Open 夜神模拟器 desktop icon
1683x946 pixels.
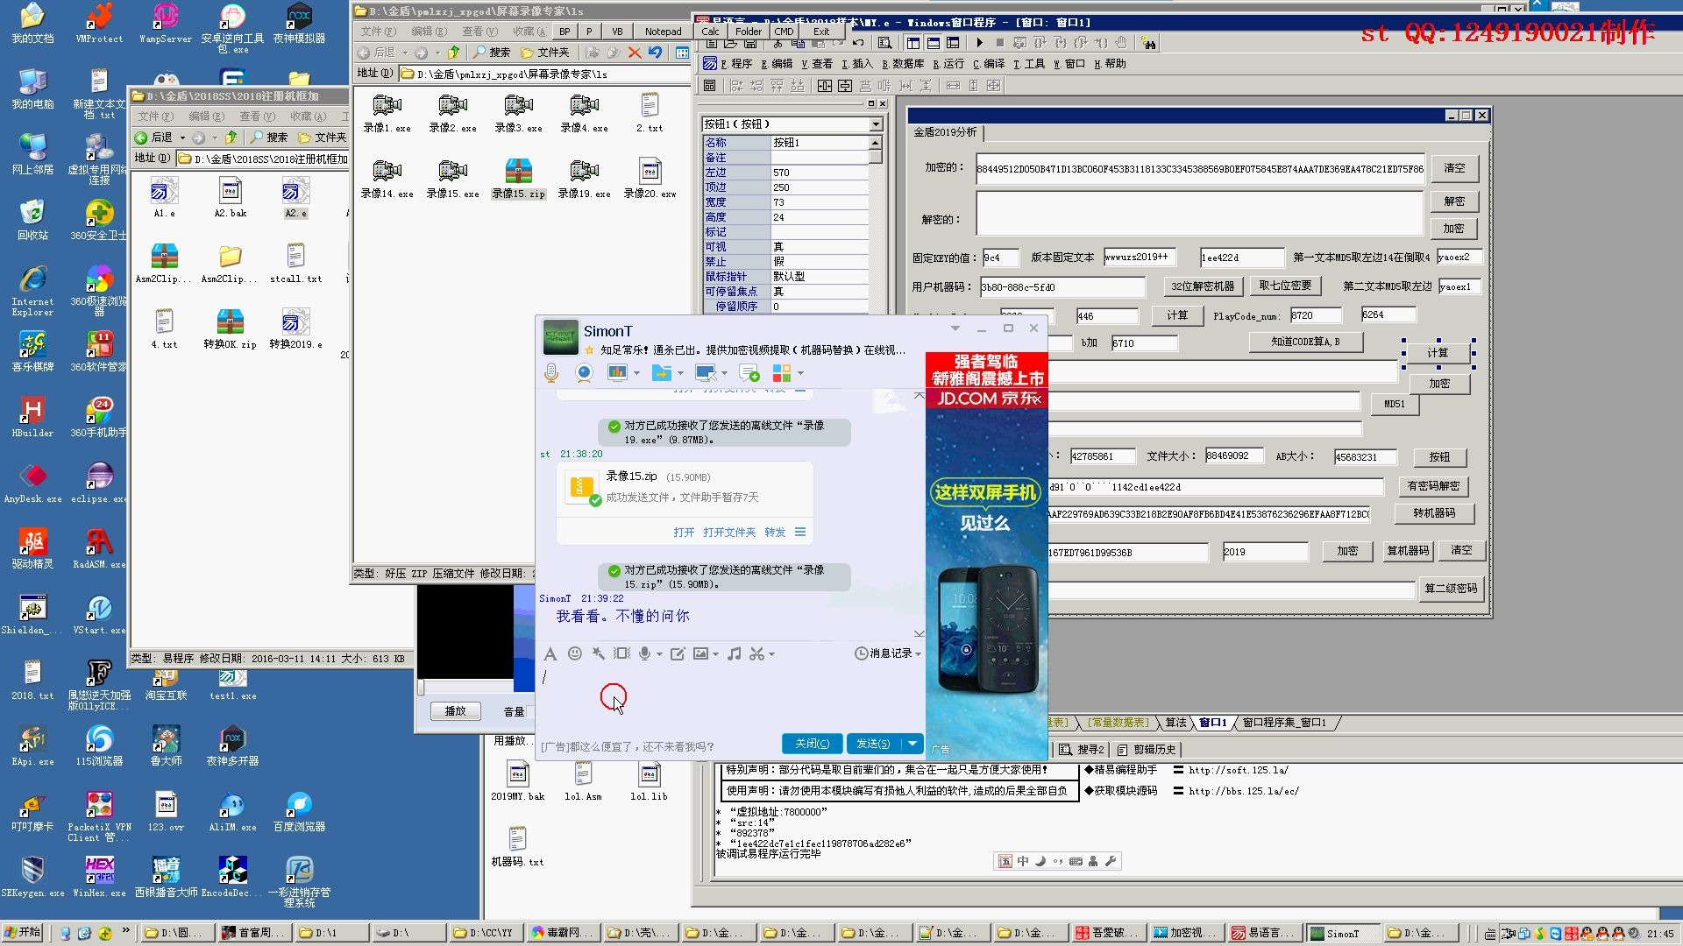[299, 25]
